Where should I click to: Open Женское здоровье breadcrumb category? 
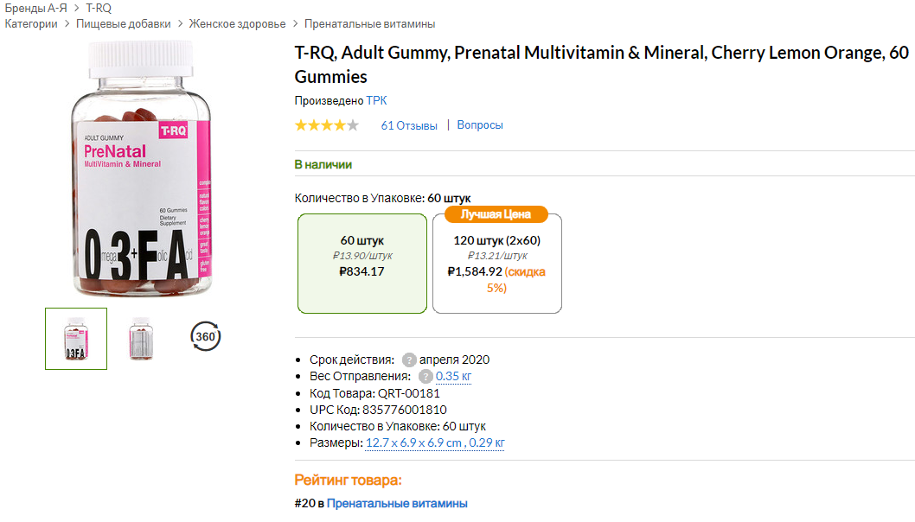point(238,24)
